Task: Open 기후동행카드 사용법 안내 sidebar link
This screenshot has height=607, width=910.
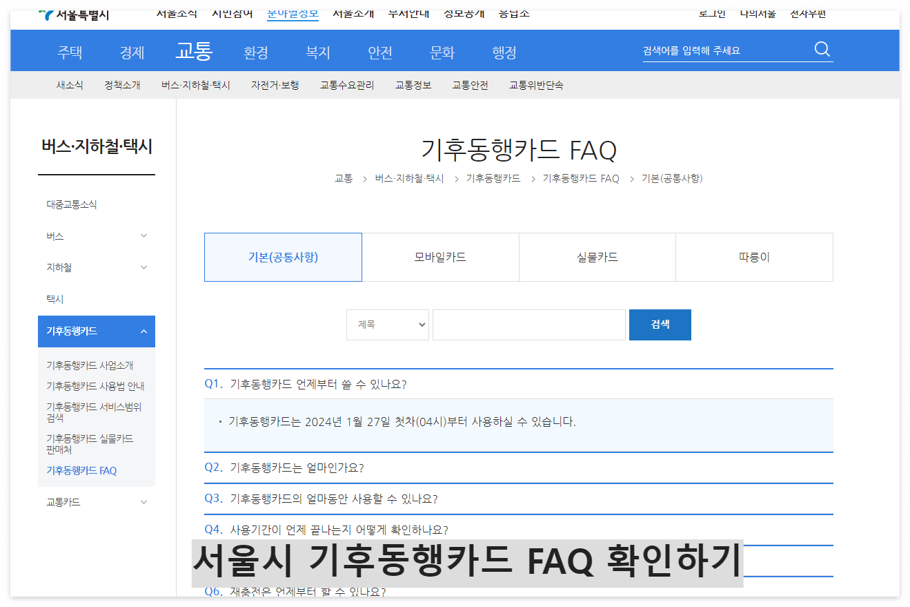Action: click(x=95, y=386)
